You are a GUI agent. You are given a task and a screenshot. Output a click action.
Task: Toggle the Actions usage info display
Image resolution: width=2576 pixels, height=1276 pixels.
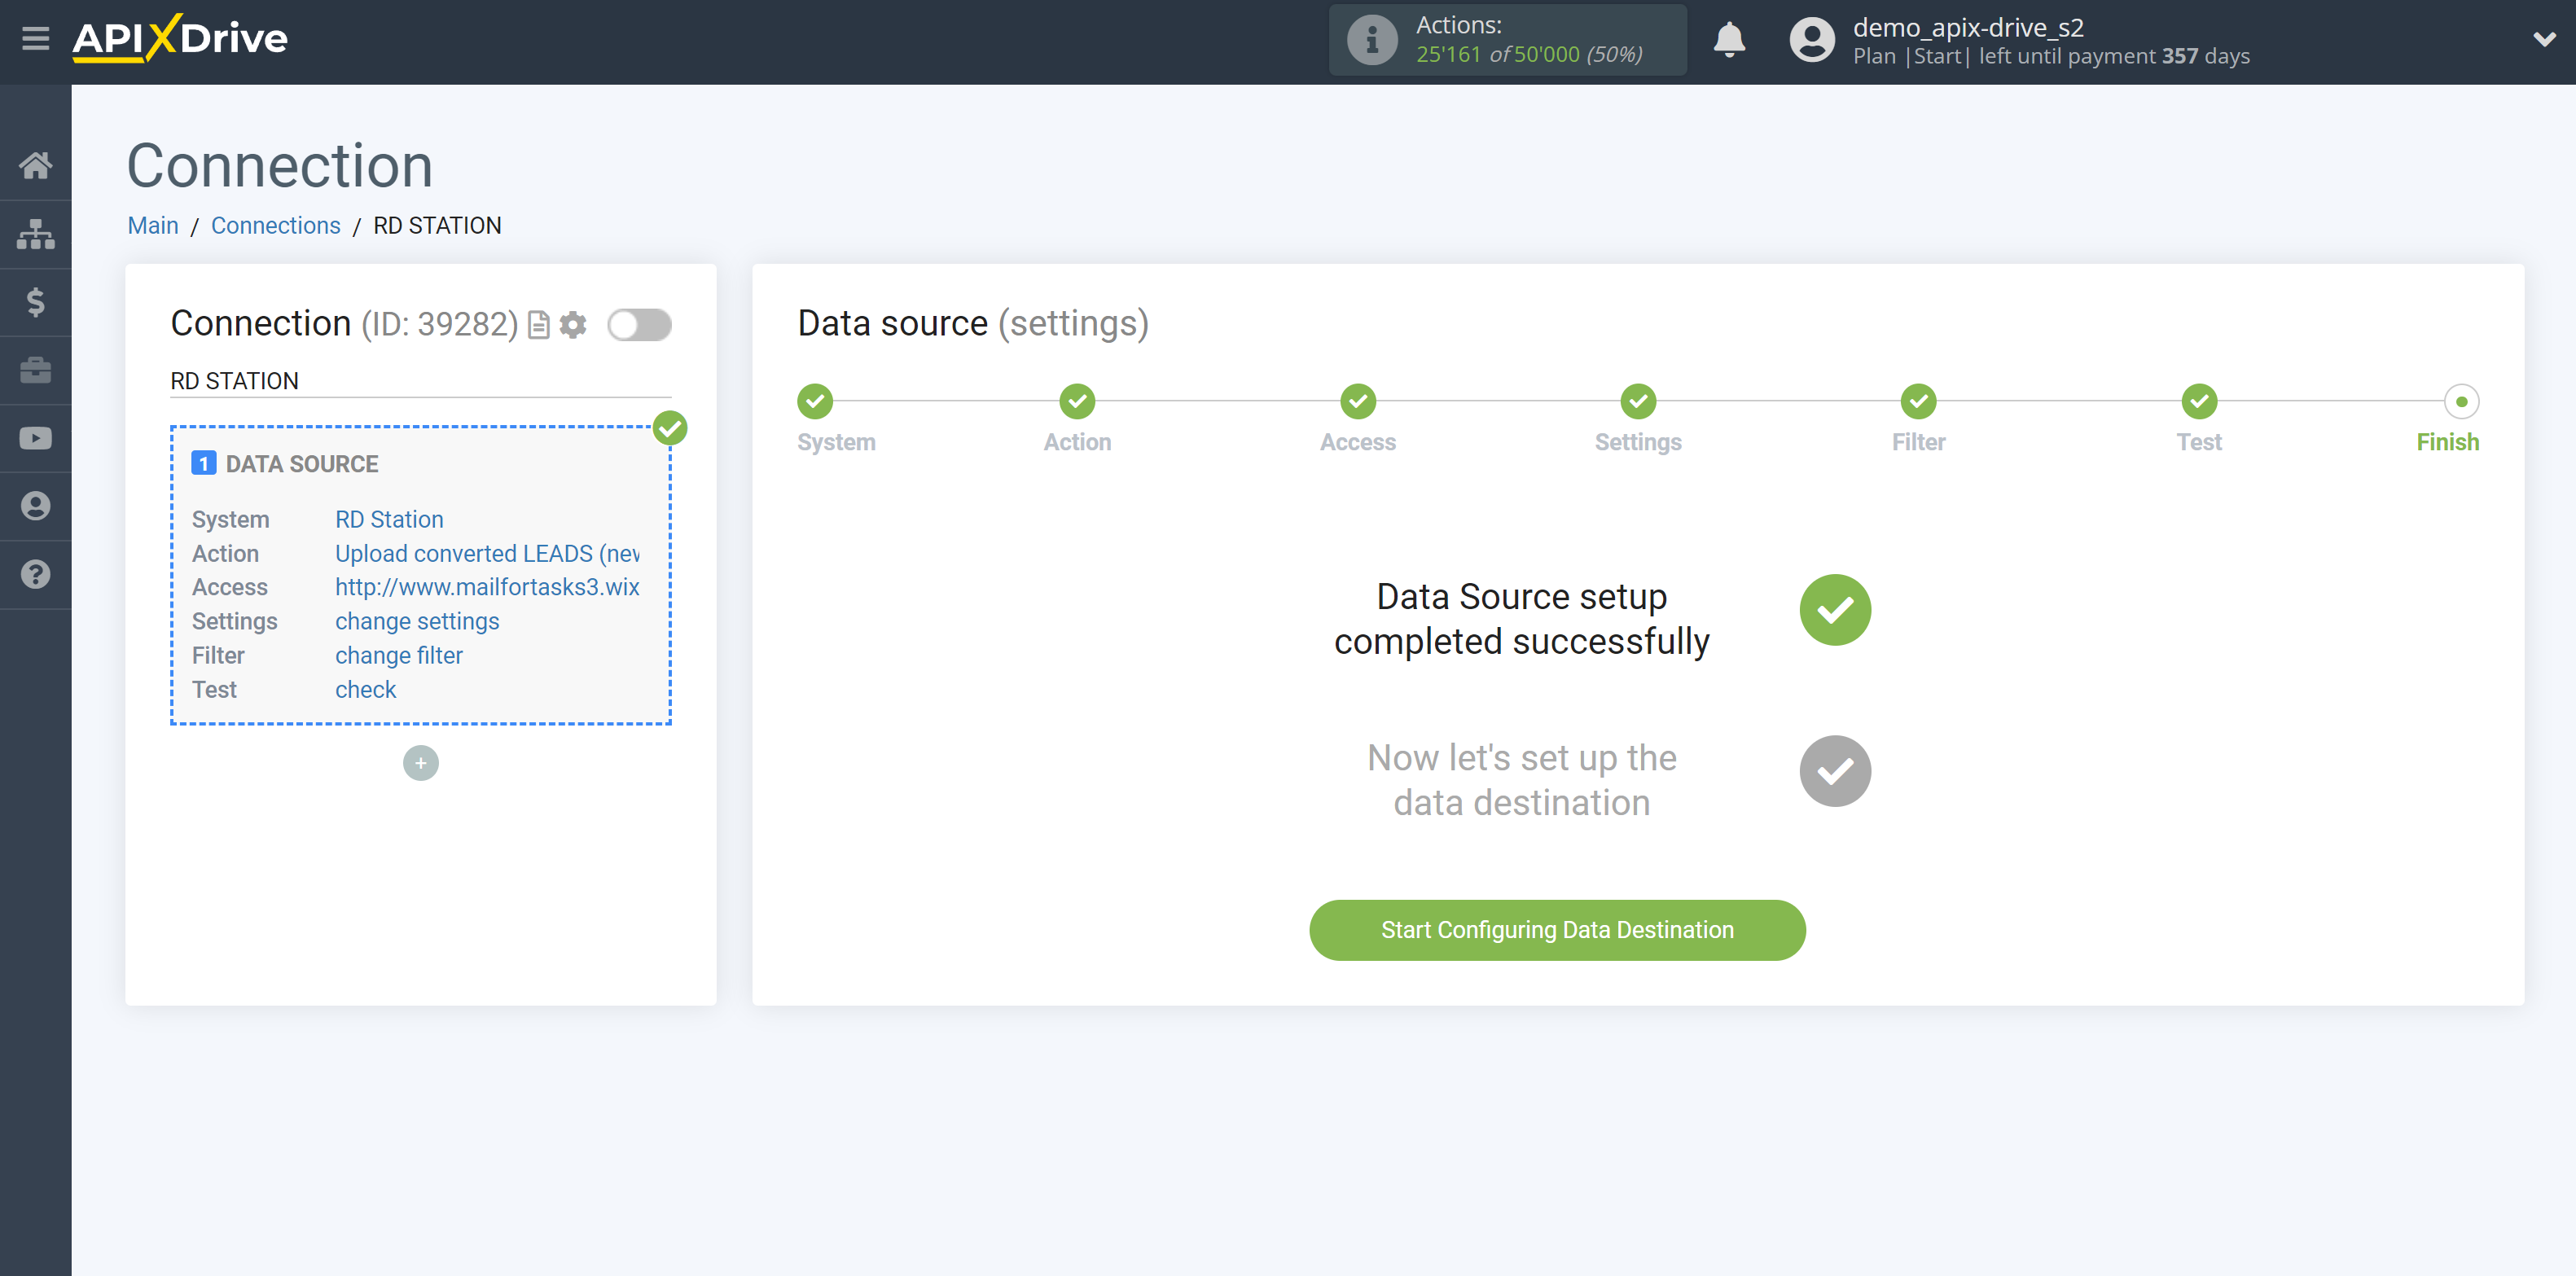point(1370,39)
